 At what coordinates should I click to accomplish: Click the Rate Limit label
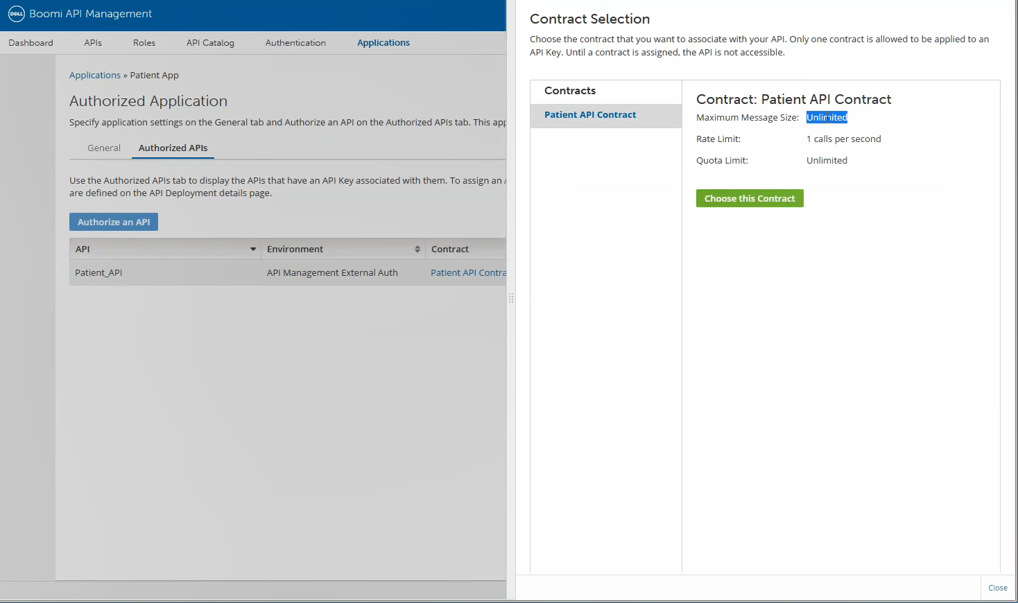point(718,139)
